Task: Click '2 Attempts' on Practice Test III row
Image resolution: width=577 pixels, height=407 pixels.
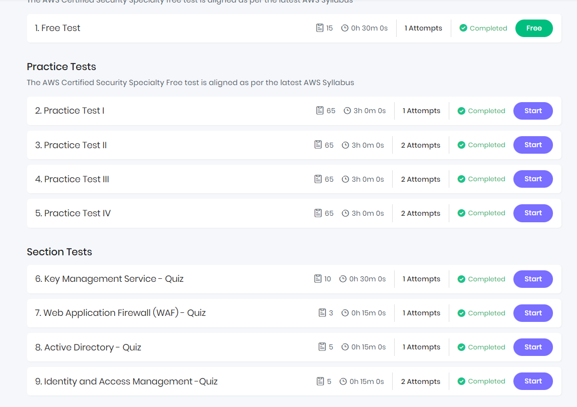Action: coord(421,179)
